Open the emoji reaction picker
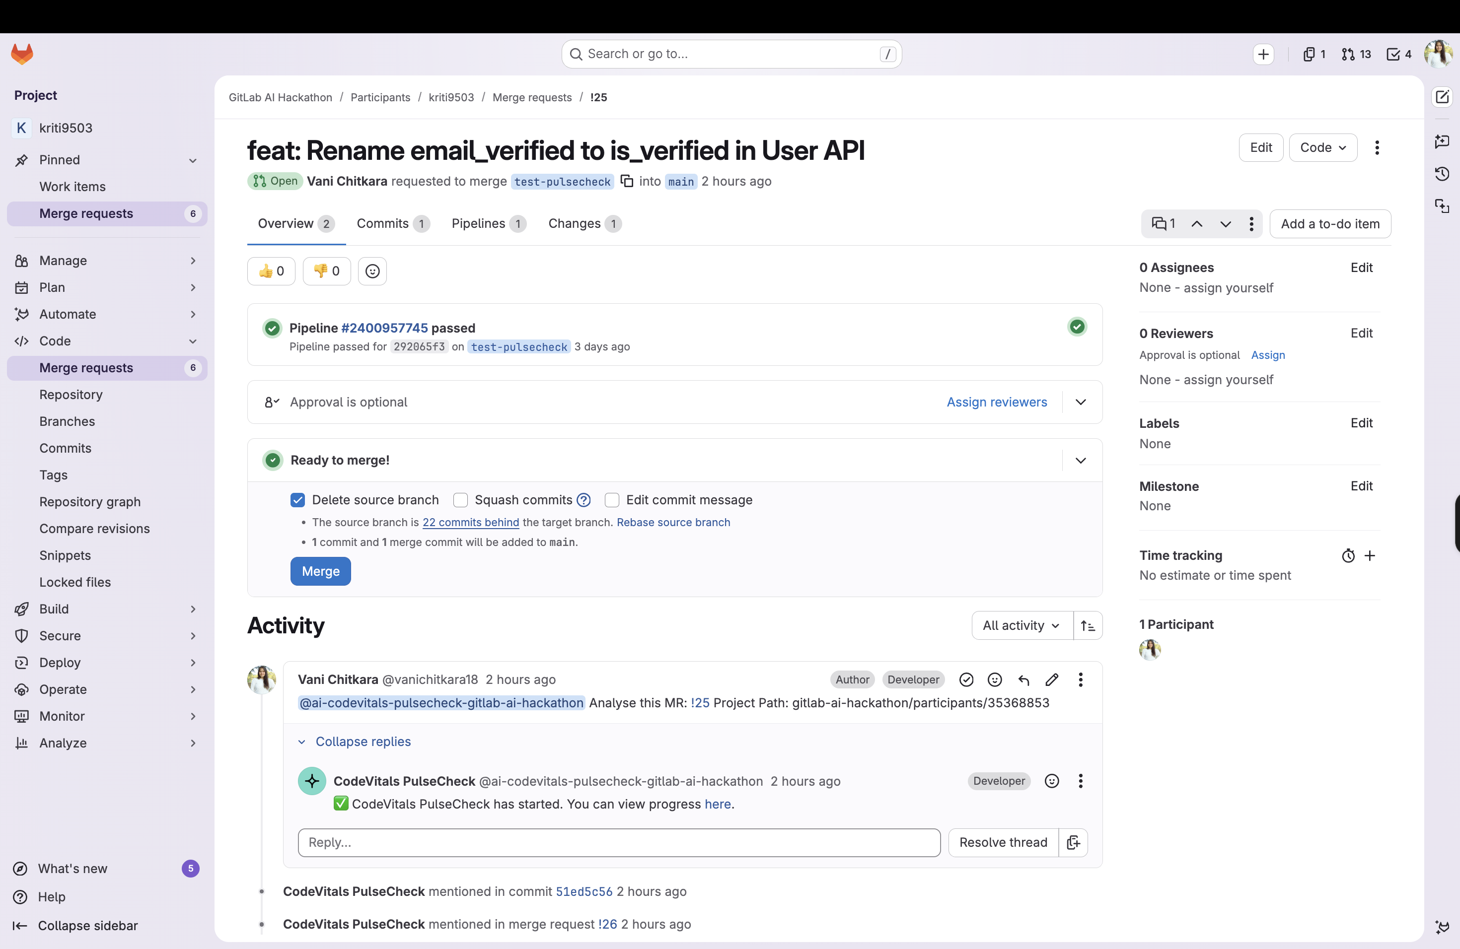The width and height of the screenshot is (1460, 949). point(372,271)
